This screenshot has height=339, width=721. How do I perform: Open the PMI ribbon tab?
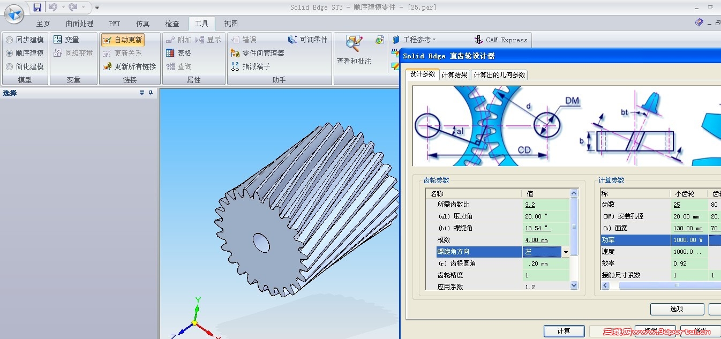115,24
